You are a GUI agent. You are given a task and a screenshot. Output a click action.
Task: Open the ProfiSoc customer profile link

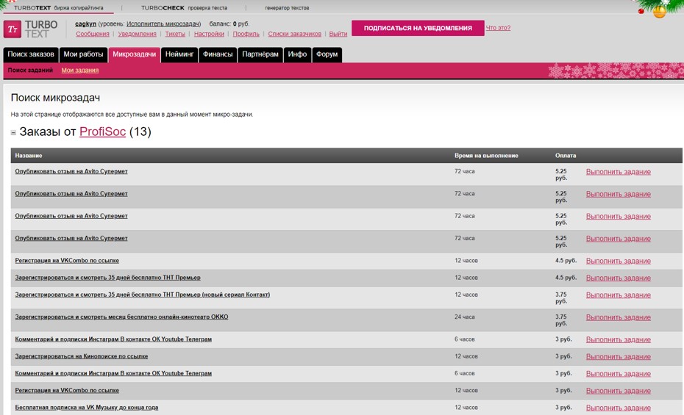pos(102,131)
